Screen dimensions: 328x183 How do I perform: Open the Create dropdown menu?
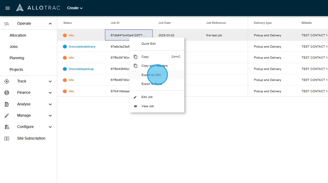pyautogui.click(x=75, y=8)
